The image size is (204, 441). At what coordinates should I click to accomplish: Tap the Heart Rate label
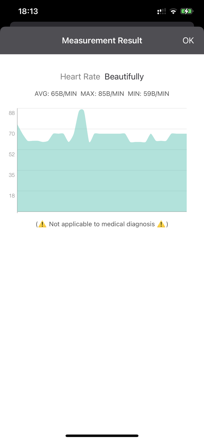pos(80,76)
